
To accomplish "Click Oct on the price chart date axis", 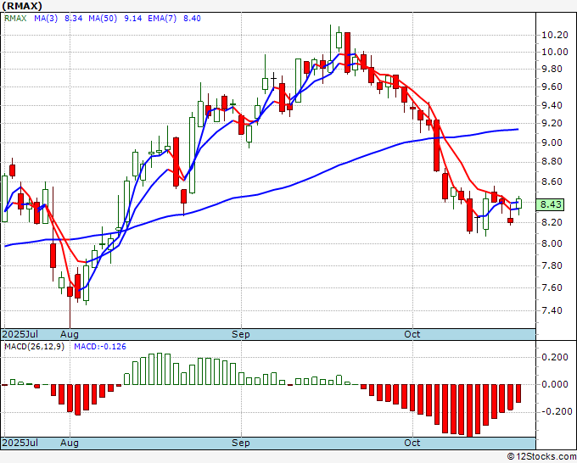I will (x=412, y=334).
